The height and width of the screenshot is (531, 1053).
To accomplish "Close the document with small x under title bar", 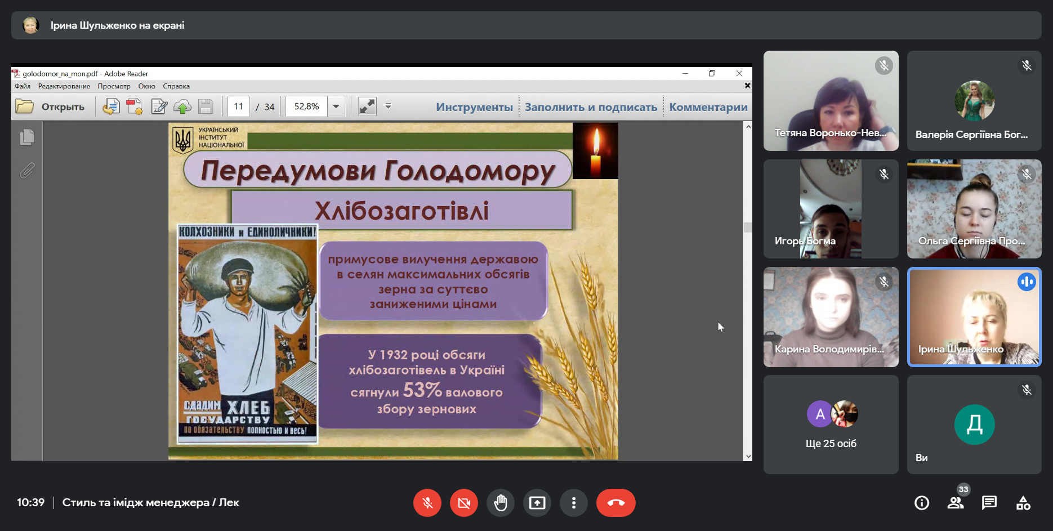I will (x=747, y=86).
